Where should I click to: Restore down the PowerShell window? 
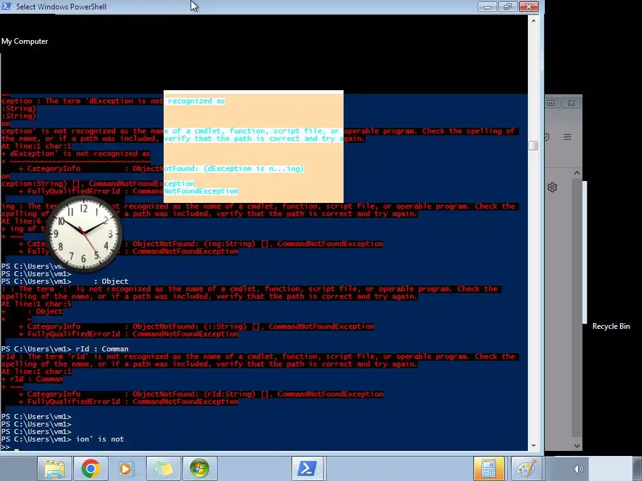pos(508,7)
